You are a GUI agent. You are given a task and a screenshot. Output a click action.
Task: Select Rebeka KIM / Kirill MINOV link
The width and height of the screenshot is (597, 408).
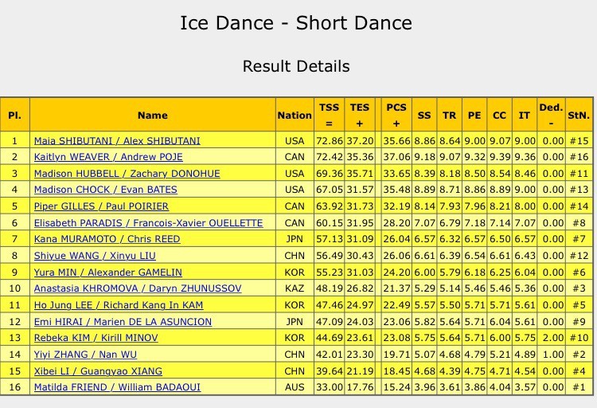tap(96, 338)
